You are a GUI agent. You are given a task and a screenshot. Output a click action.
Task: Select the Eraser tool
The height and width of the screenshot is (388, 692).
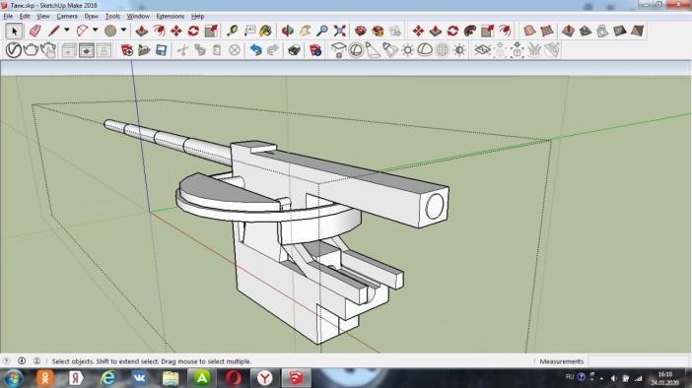(x=35, y=31)
